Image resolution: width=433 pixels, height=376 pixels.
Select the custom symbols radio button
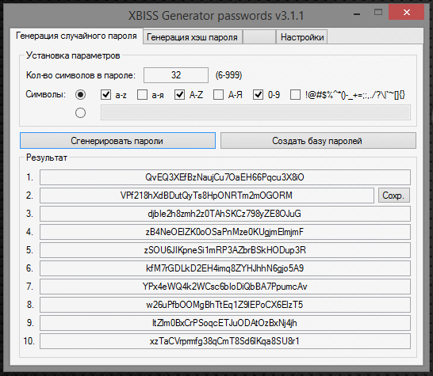pos(80,112)
